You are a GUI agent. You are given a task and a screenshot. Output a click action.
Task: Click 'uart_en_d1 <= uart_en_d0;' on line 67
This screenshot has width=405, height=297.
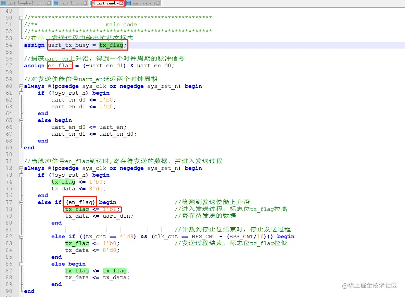(94, 134)
